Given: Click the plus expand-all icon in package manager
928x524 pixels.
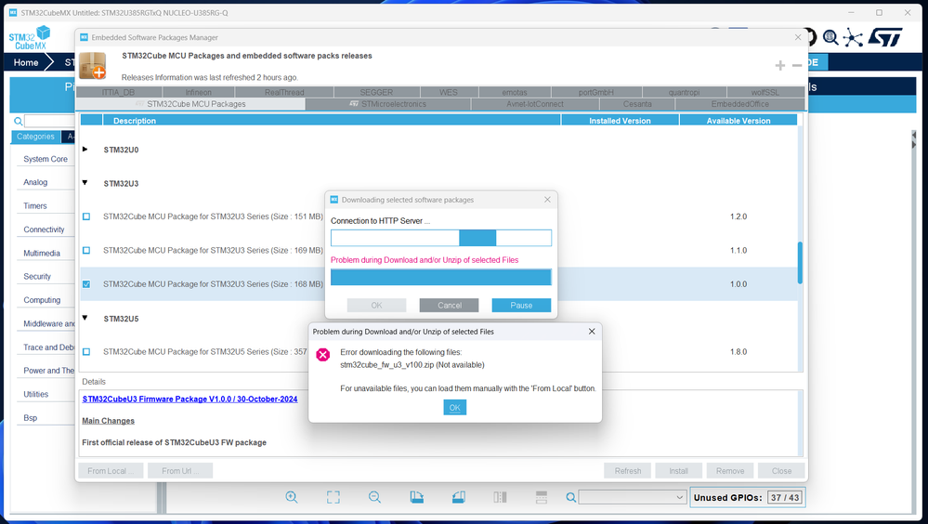Looking at the screenshot, I should 780,65.
